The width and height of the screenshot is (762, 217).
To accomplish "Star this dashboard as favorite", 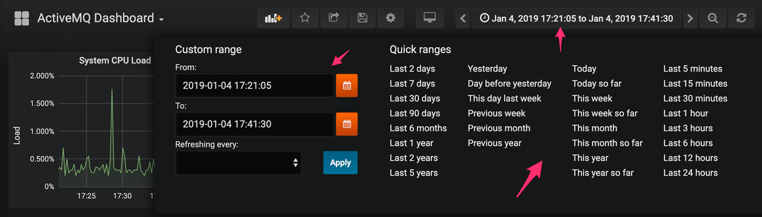I will pyautogui.click(x=305, y=18).
